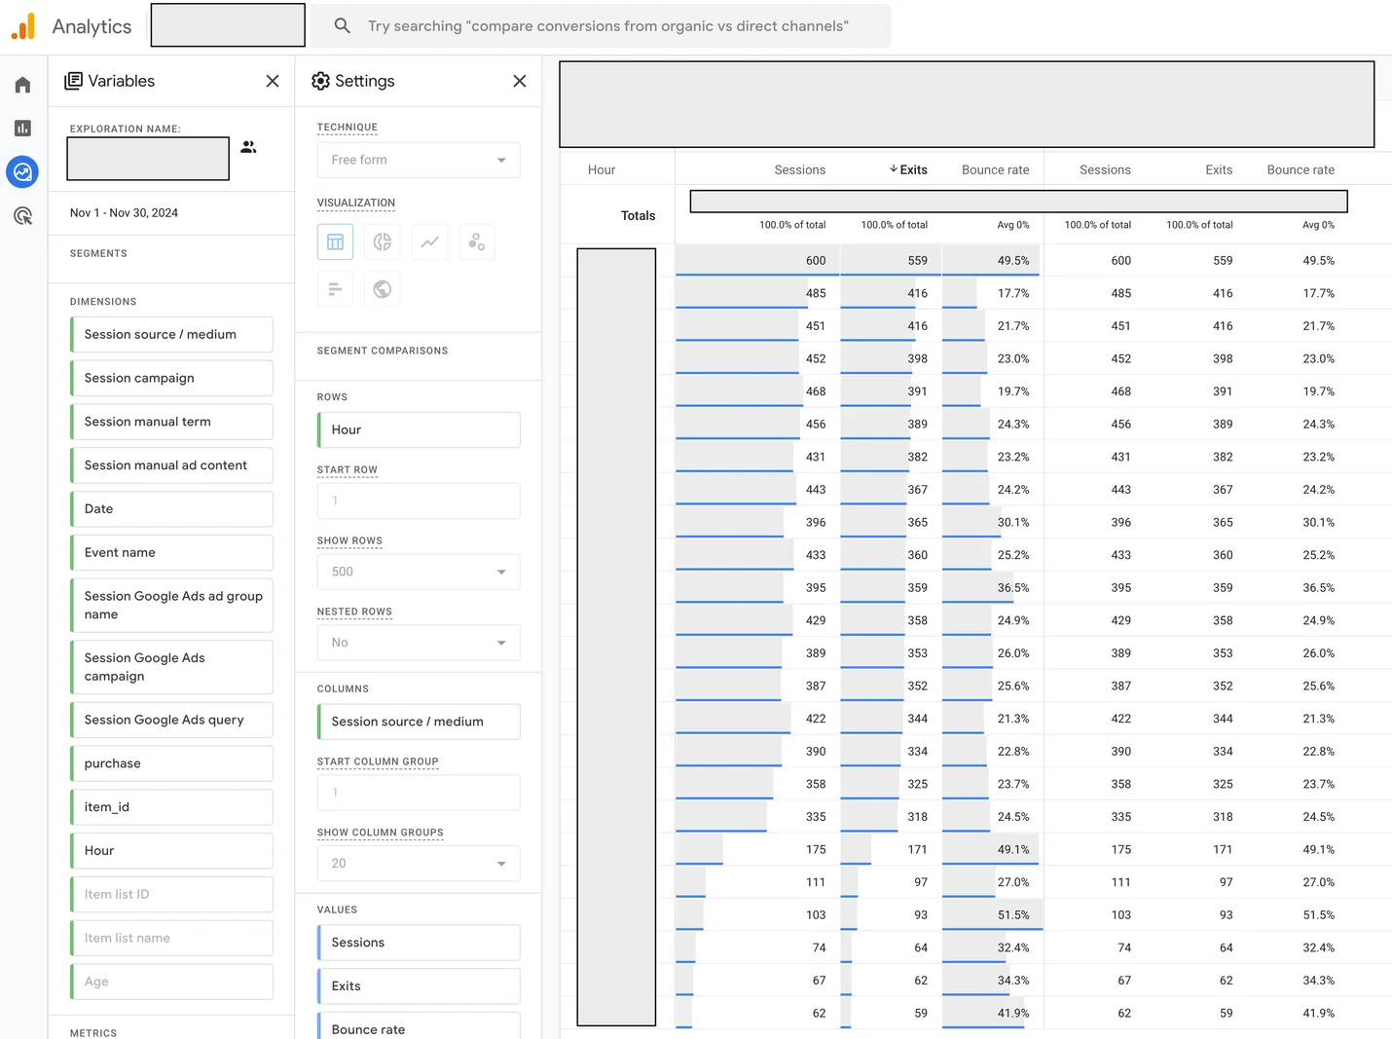This screenshot has height=1039, width=1392.
Task: Expand the Show Rows 500 dropdown
Action: (419, 572)
